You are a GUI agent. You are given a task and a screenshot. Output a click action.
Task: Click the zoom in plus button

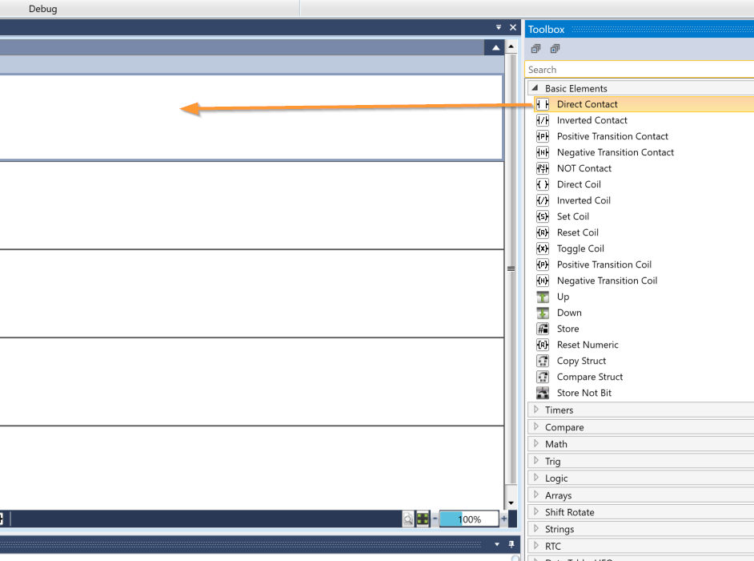[x=503, y=519]
